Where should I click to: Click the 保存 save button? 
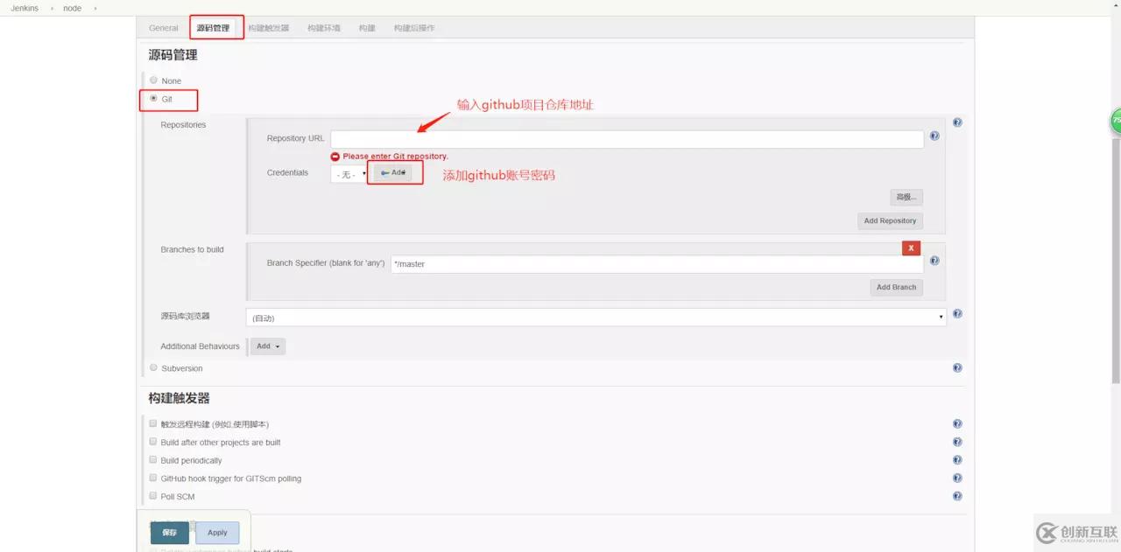click(170, 532)
